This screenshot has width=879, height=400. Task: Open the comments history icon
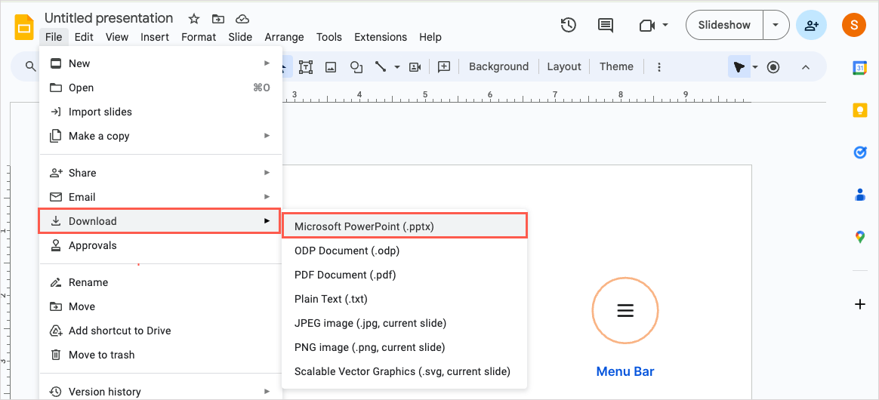pos(605,25)
